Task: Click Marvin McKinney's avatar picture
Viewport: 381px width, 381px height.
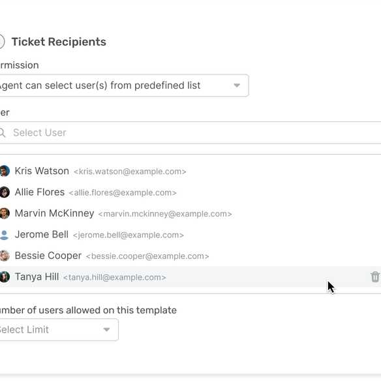Action: coord(5,213)
